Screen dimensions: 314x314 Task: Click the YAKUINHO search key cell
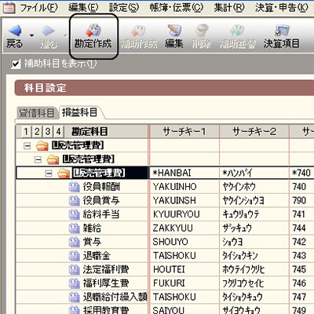pos(184,187)
